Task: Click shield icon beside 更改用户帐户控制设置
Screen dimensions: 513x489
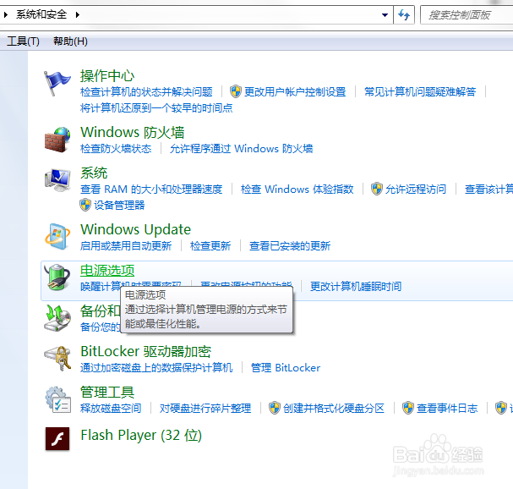Action: click(x=236, y=91)
